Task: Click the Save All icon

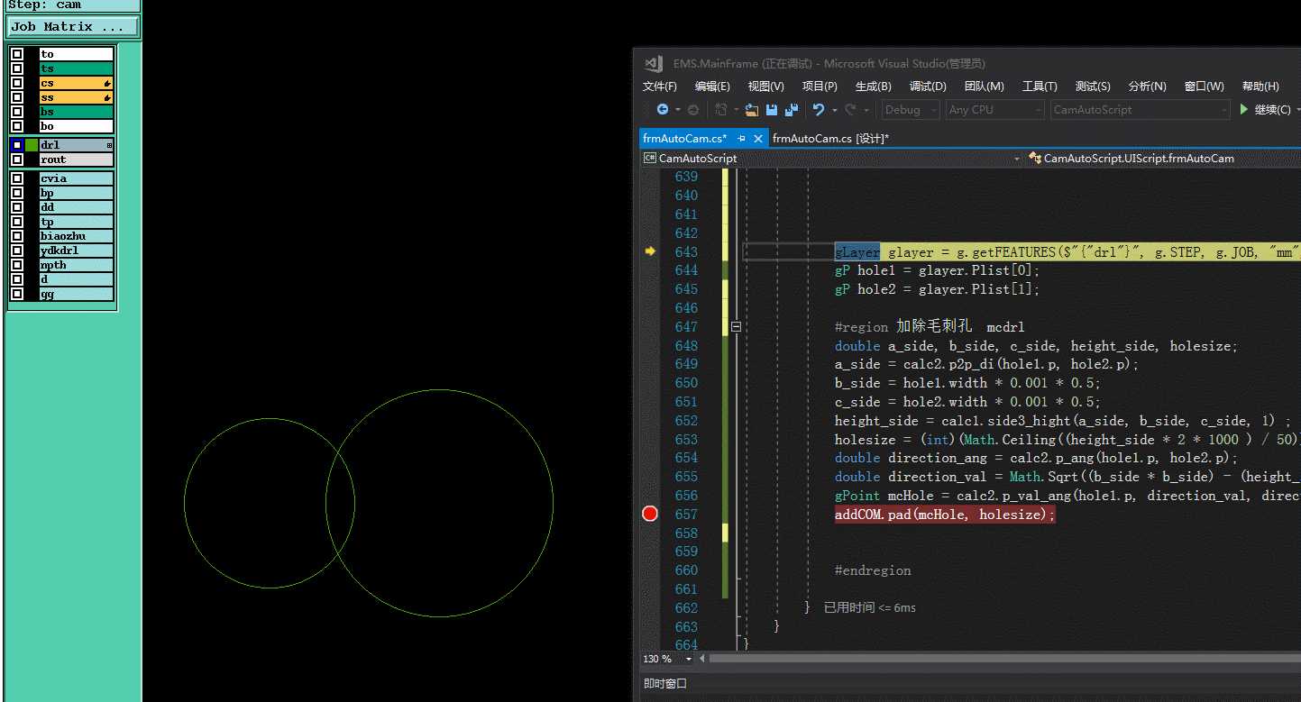Action: click(x=792, y=110)
